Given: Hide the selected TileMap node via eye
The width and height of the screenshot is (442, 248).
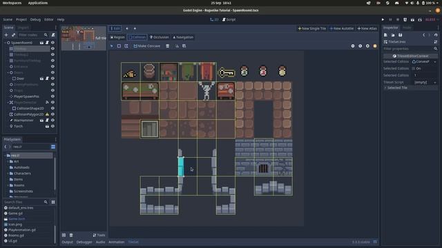Looking at the screenshot, I should click(x=52, y=49).
